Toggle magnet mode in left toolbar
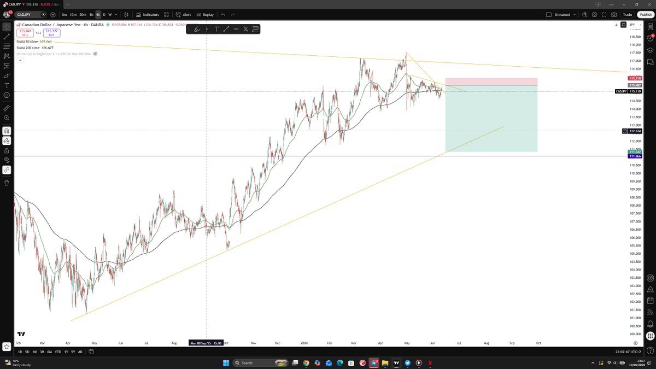This screenshot has width=656, height=369. 7,131
